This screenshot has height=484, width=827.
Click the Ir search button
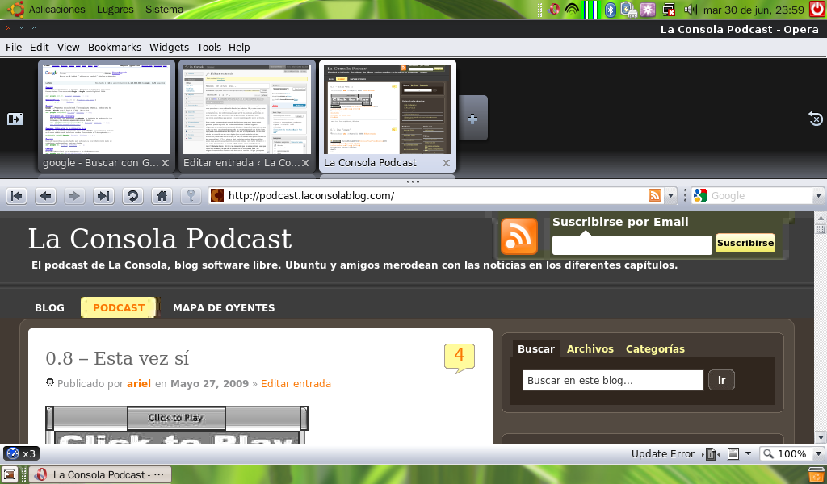click(721, 380)
